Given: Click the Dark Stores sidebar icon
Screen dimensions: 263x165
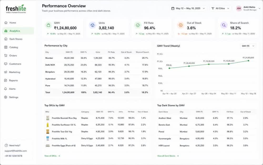Looking at the screenshot, I should point(6,39).
